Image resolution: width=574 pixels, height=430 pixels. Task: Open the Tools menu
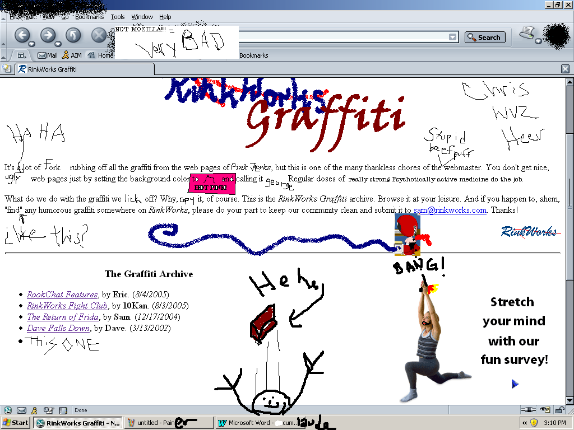point(118,17)
